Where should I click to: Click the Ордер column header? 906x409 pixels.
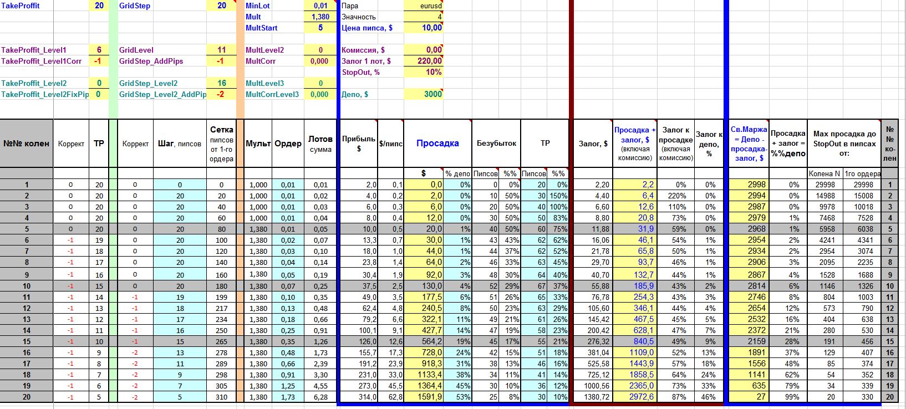pyautogui.click(x=288, y=144)
